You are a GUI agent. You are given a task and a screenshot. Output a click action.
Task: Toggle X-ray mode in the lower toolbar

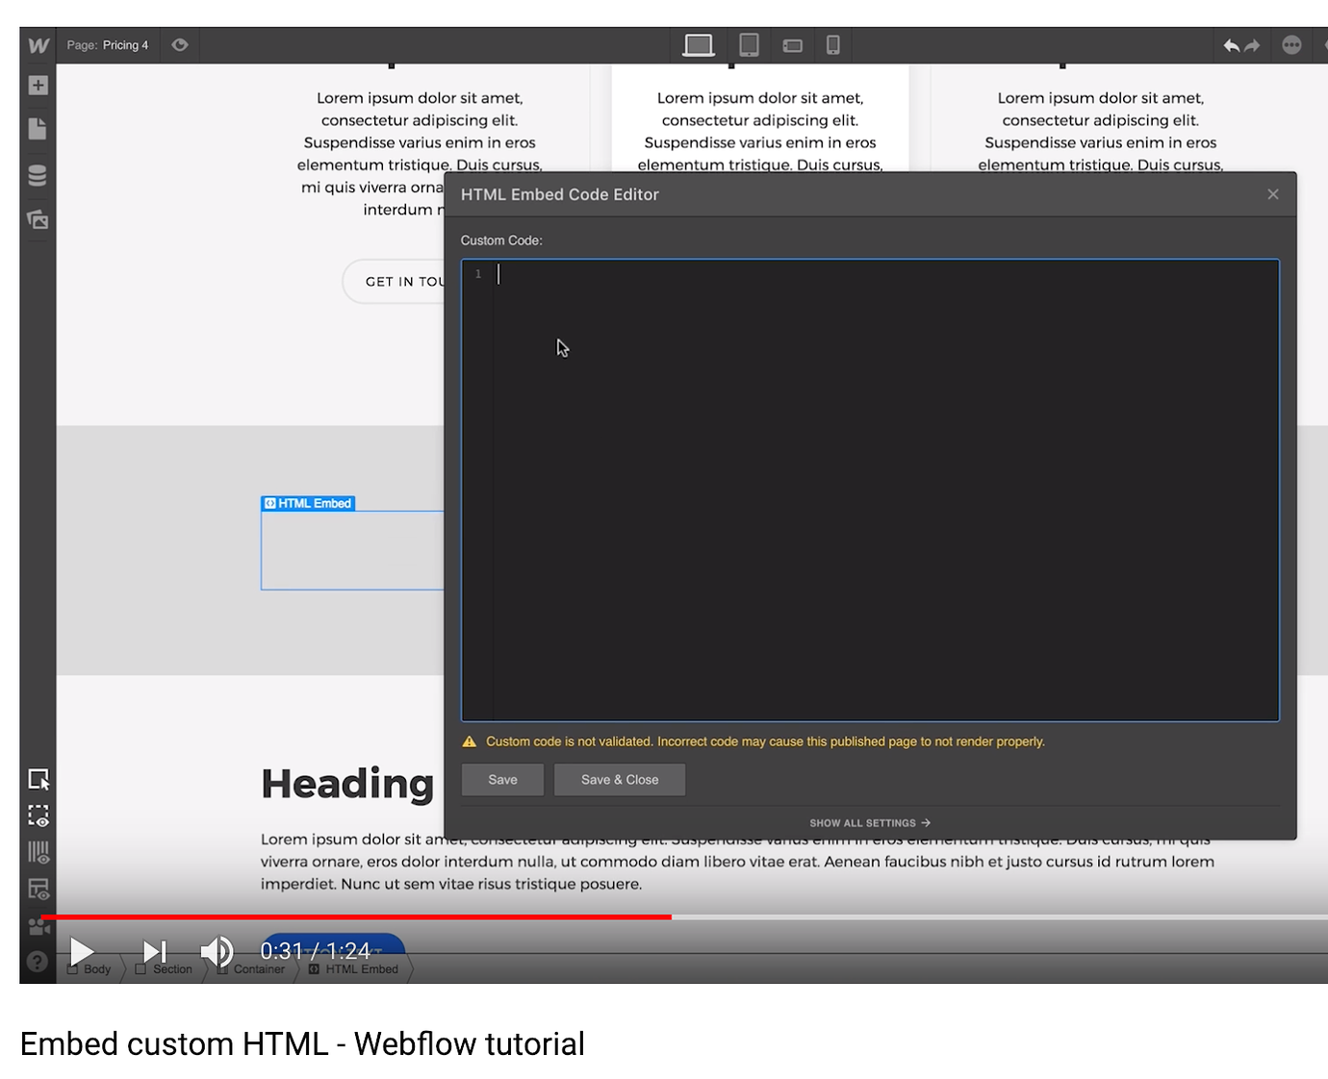[x=38, y=816]
